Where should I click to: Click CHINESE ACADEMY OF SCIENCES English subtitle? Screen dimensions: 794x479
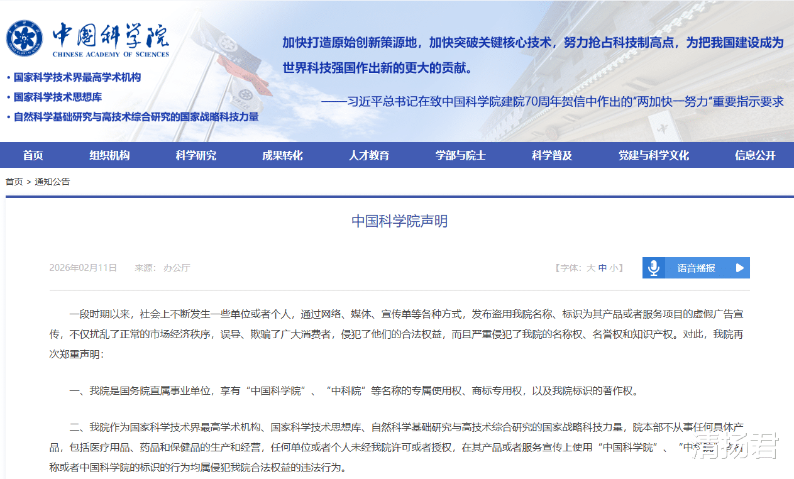111,55
